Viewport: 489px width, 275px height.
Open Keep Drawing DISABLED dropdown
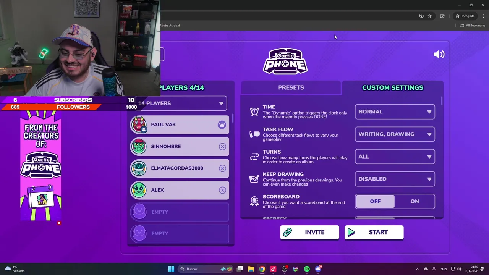[395, 179]
